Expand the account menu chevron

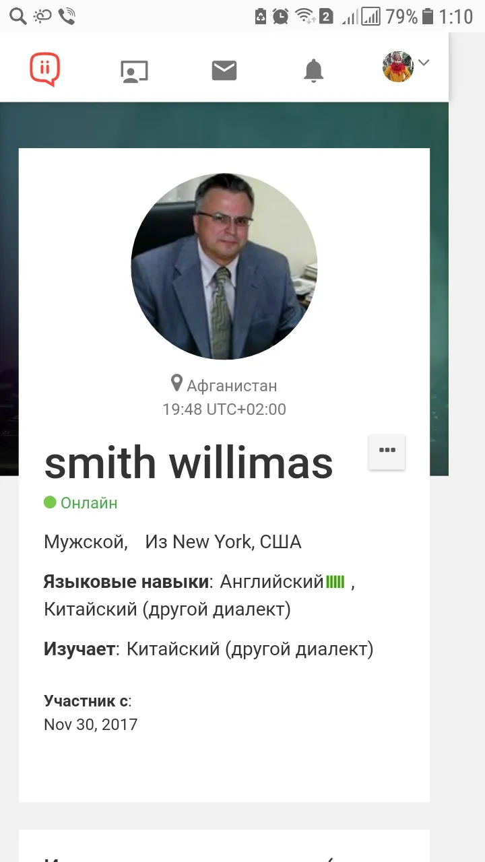click(x=424, y=63)
